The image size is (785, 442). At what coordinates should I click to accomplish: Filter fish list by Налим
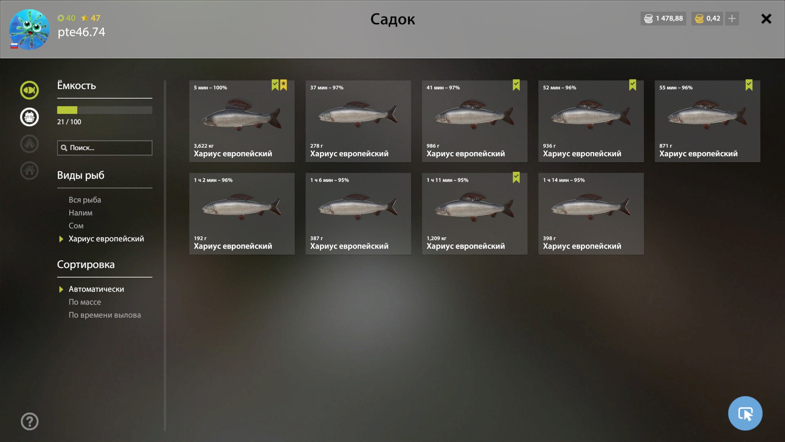point(80,213)
